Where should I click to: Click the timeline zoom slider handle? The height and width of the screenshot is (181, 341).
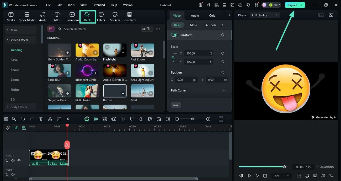click(192, 119)
